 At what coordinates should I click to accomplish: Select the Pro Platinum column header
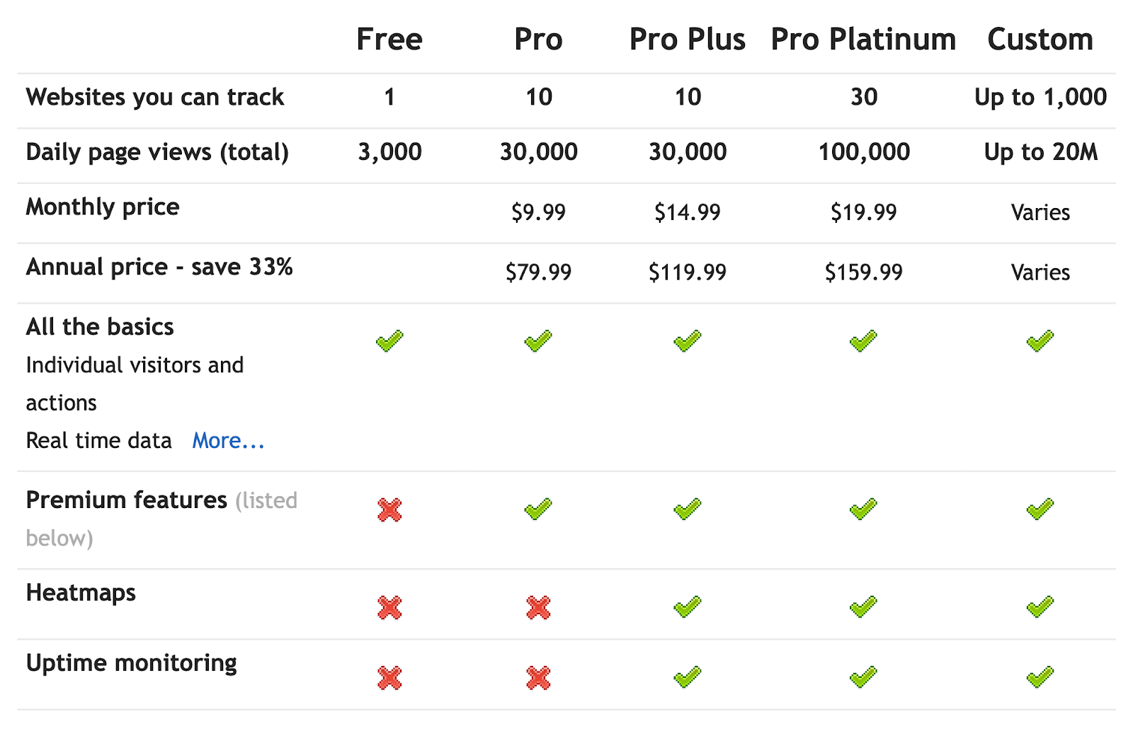click(863, 40)
